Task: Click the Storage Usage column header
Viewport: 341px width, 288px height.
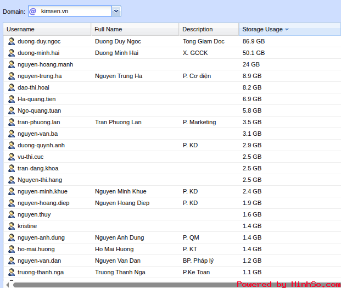Action: (262, 29)
